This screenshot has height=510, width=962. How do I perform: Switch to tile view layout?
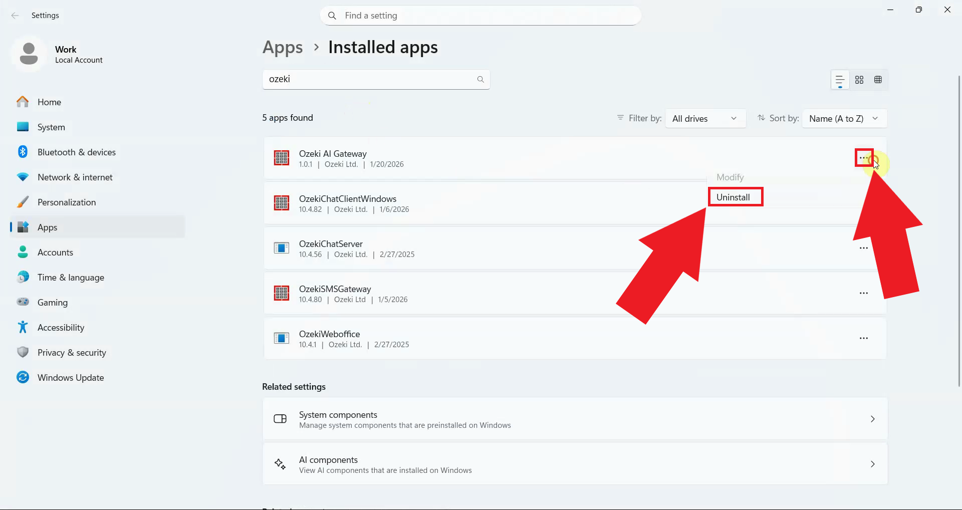[859, 80]
